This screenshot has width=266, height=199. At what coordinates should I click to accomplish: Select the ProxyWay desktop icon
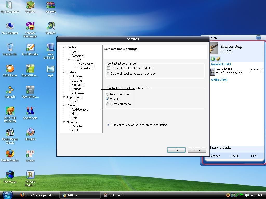[10, 177]
